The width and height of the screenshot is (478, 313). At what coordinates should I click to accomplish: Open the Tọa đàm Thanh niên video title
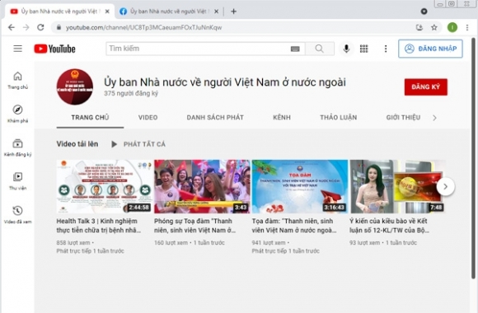pos(294,226)
